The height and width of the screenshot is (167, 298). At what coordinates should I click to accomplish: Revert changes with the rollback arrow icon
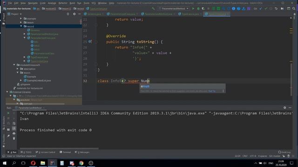[276, 8]
